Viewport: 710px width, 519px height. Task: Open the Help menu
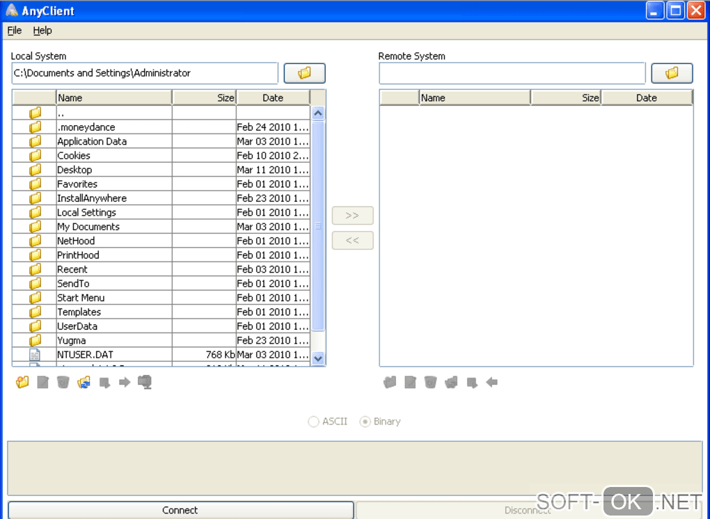[42, 31]
